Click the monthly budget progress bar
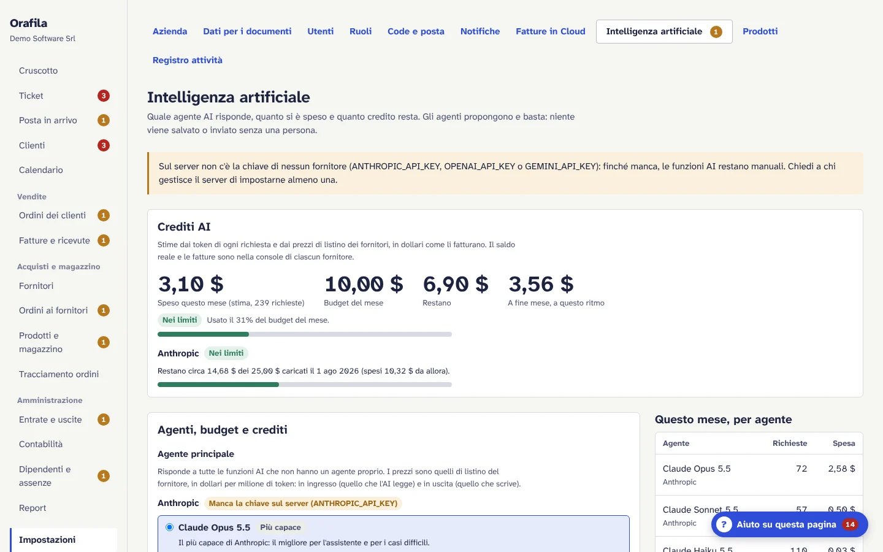Image resolution: width=883 pixels, height=552 pixels. click(305, 334)
